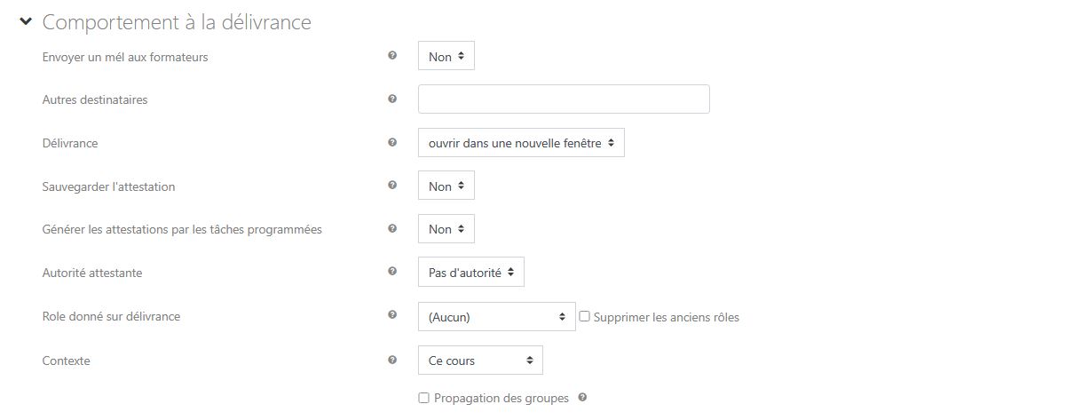Viewport: 1066px width, 420px height.
Task: Open Générer les attestations par tâches programmées dropdown
Action: [x=446, y=229]
